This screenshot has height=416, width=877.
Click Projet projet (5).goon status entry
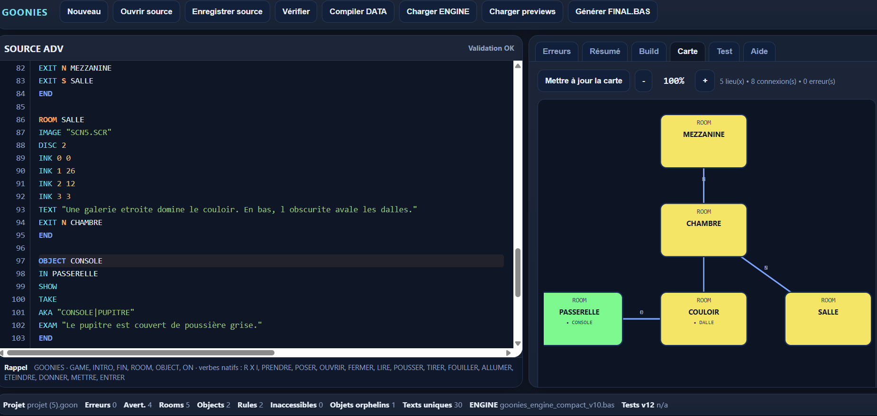(x=40, y=405)
